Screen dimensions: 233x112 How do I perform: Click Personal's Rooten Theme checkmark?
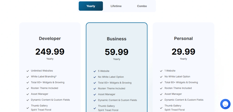click(x=161, y=88)
